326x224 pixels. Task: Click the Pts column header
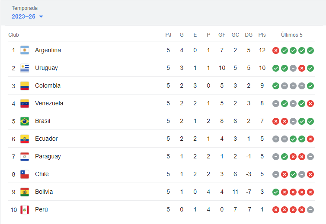(x=262, y=35)
